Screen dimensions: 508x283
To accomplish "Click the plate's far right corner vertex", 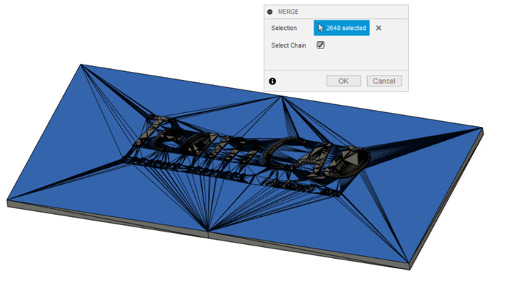I will point(482,128).
